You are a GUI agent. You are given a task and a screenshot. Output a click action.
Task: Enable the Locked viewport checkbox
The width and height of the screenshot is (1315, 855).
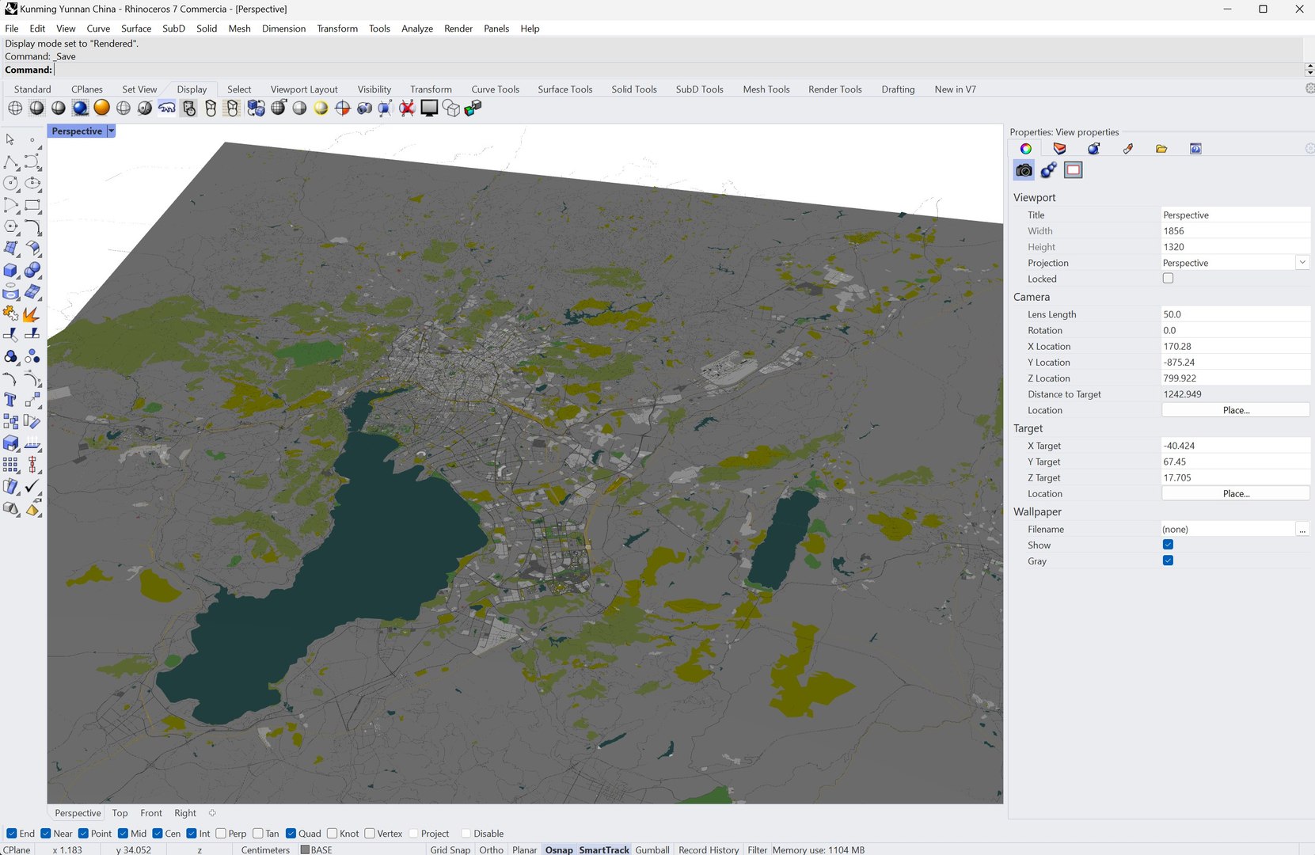1168,279
